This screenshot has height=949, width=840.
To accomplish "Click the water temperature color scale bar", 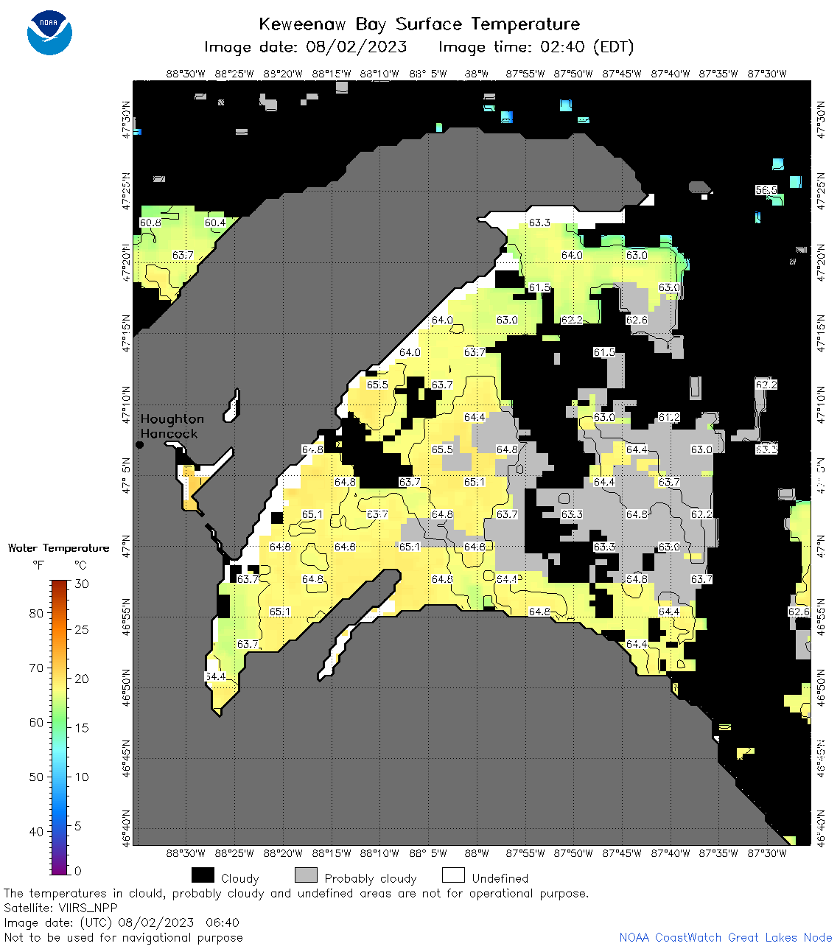I will (x=60, y=727).
